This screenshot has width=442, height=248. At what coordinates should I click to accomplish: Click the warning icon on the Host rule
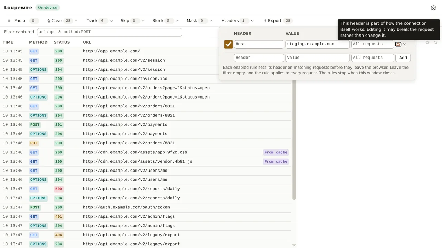point(398,44)
